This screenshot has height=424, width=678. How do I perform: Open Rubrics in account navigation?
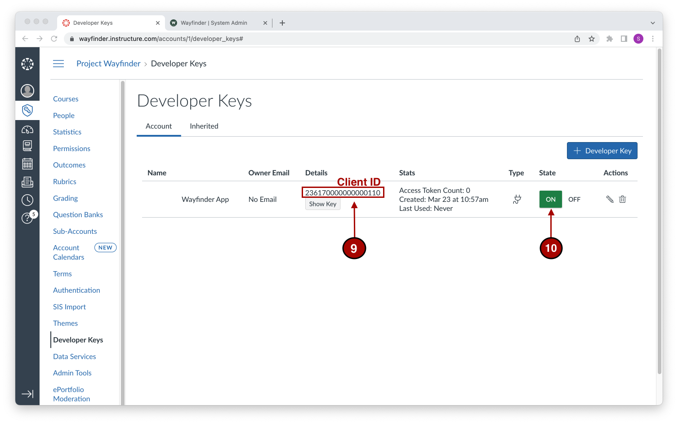point(65,182)
